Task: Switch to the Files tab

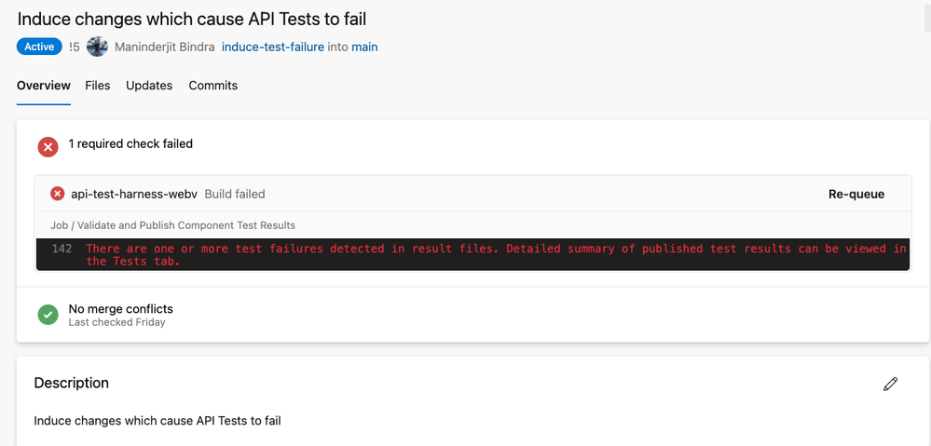Action: (x=98, y=86)
